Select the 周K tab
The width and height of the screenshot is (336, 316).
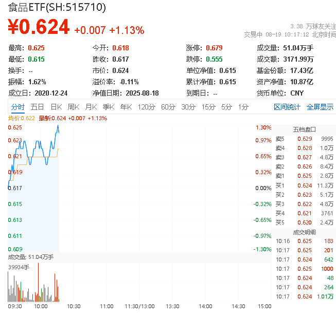[x=74, y=107]
